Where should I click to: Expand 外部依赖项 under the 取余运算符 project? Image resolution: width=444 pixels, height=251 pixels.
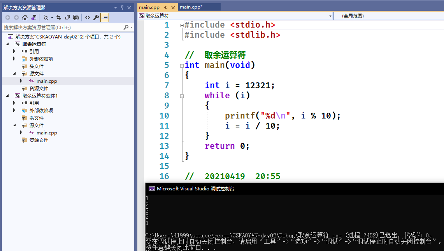14,59
